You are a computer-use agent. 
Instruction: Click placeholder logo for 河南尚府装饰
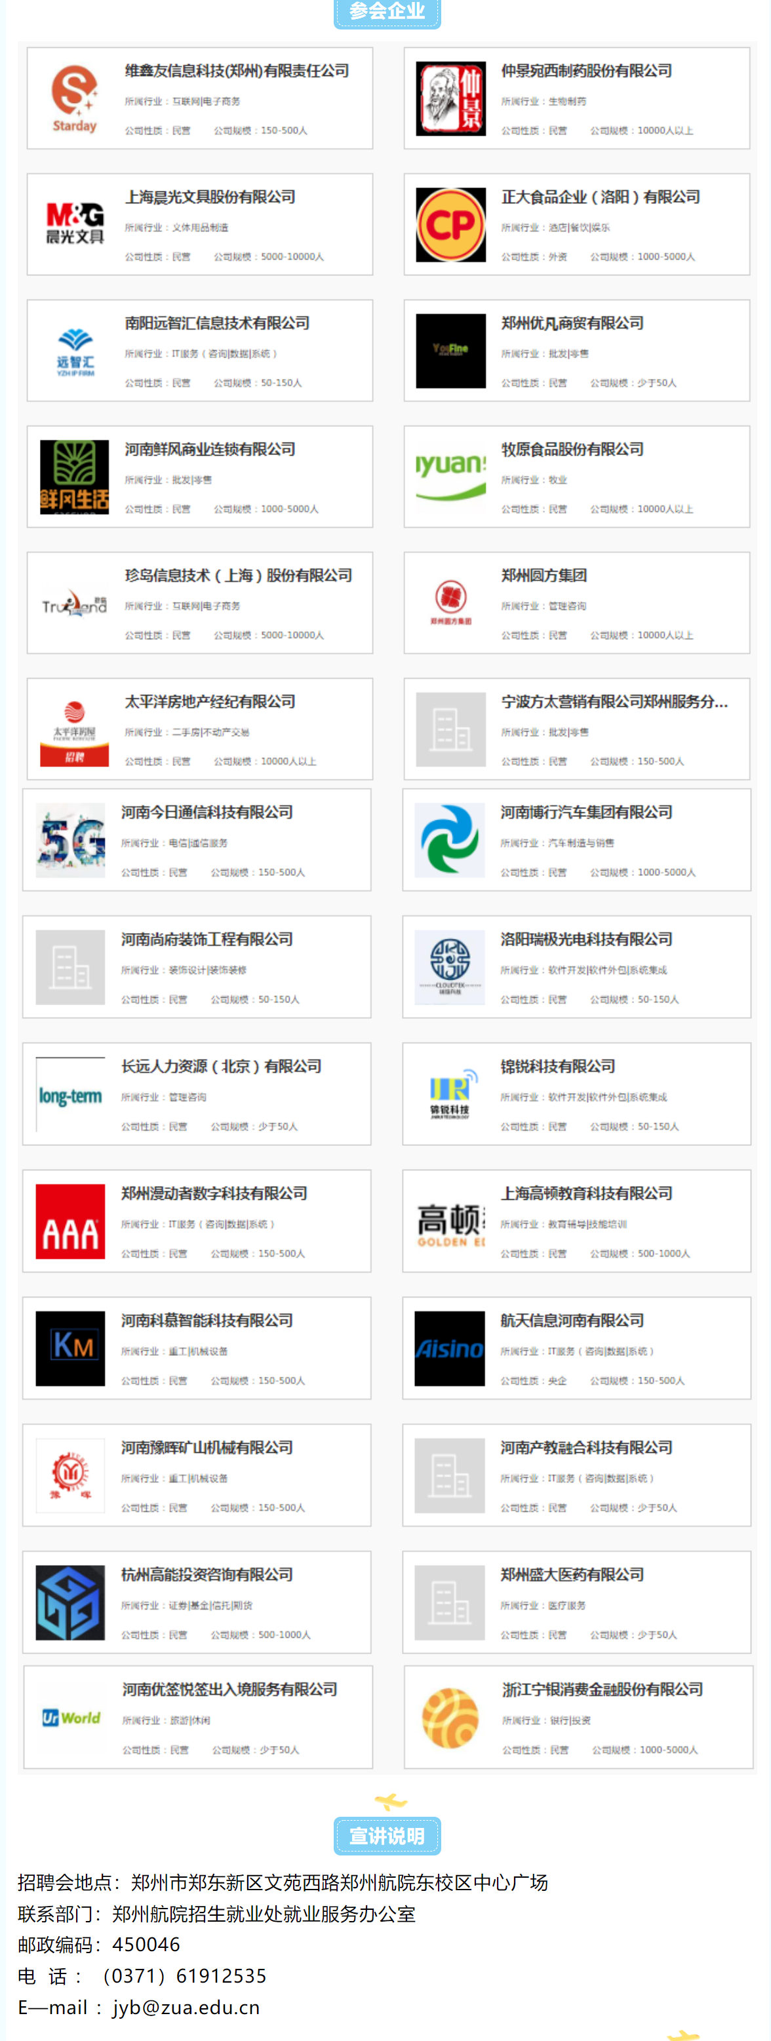(x=71, y=968)
